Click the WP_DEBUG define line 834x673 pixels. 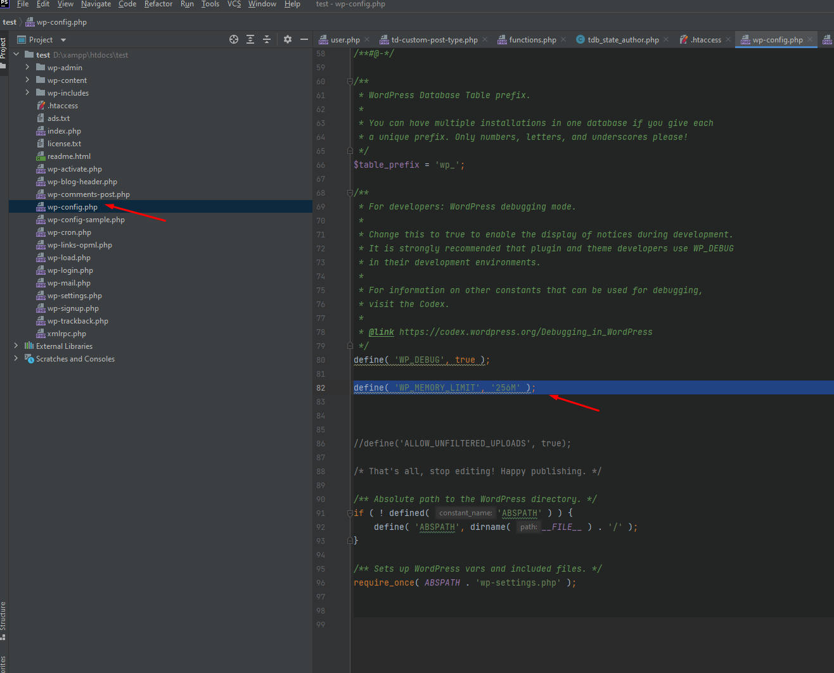[421, 360]
